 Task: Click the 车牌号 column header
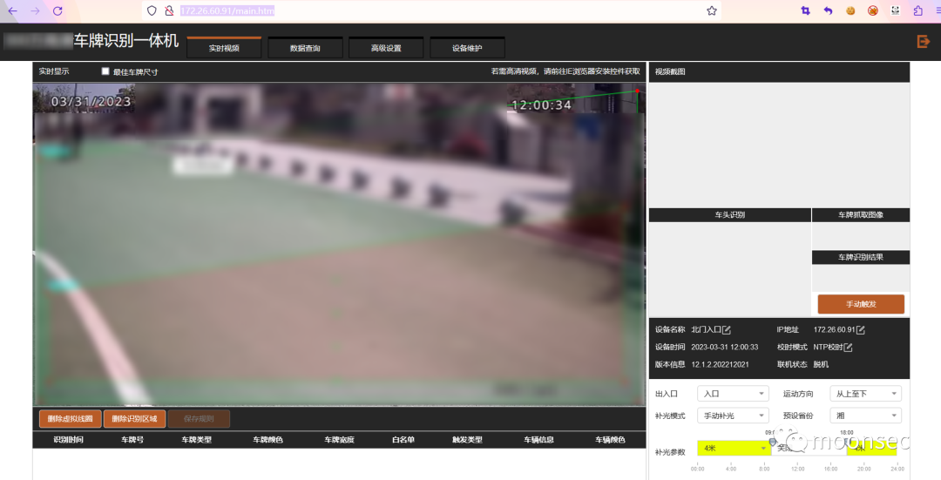tap(132, 440)
